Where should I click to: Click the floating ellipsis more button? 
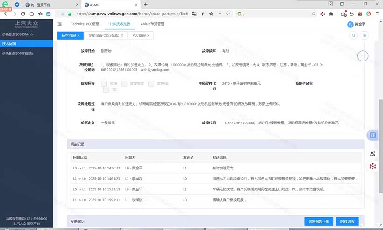364,56
